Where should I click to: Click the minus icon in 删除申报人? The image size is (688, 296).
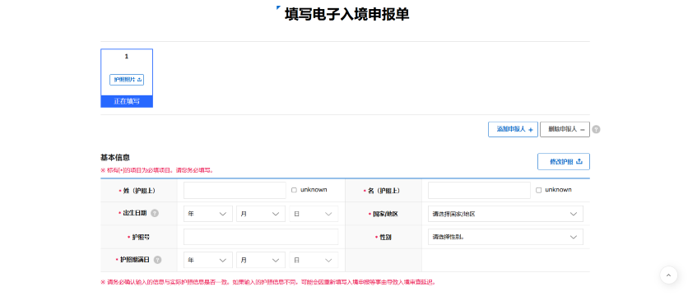tap(583, 130)
